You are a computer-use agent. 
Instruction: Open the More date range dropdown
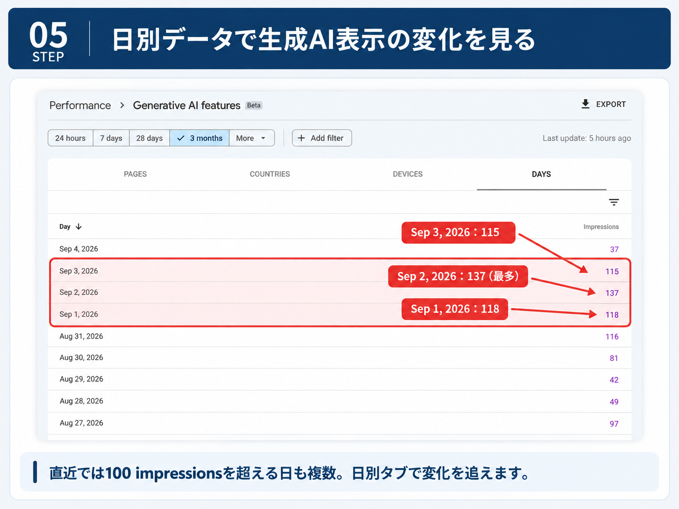tap(252, 138)
